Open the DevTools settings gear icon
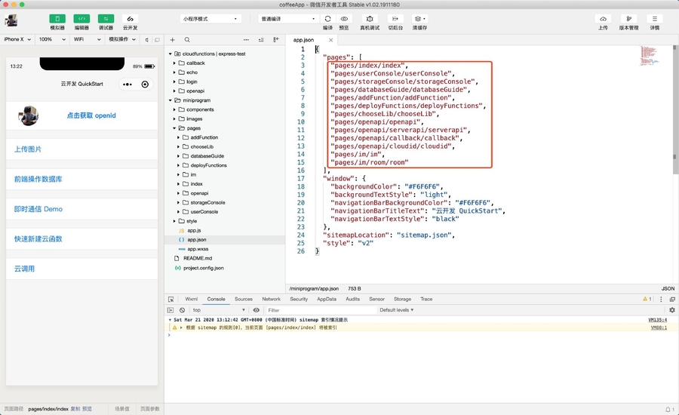The image size is (679, 415). point(671,310)
